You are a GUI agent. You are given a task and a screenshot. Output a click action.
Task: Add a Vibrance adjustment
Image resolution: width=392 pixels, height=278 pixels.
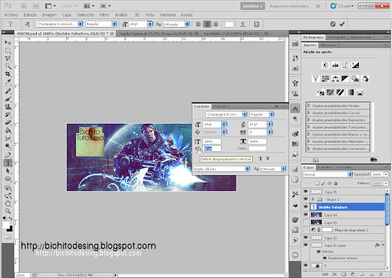click(315, 79)
